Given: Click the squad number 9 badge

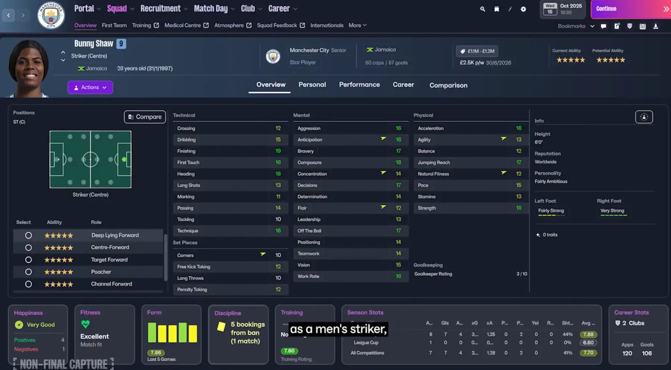Looking at the screenshot, I should coord(121,44).
